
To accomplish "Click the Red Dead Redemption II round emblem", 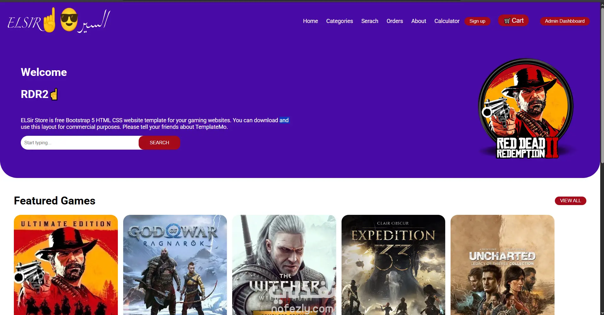I will 526,108.
